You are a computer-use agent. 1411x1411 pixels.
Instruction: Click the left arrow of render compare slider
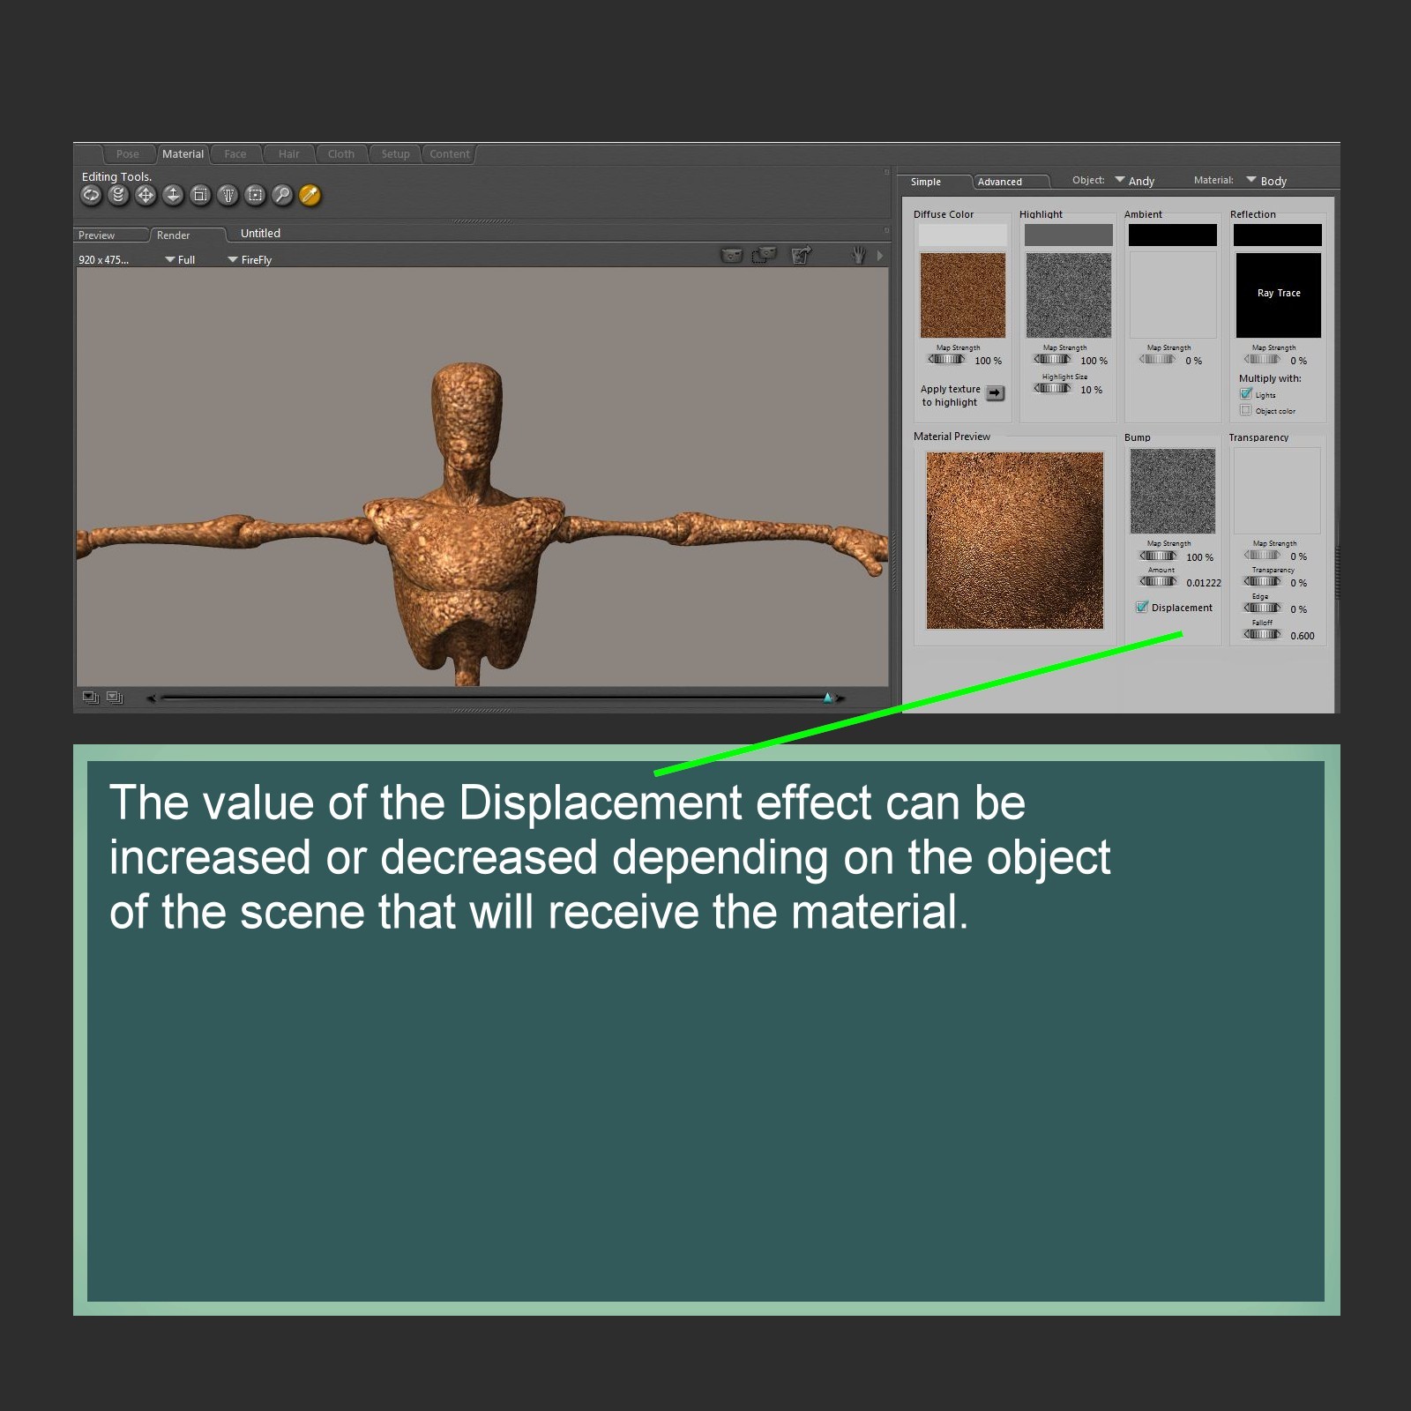[151, 698]
